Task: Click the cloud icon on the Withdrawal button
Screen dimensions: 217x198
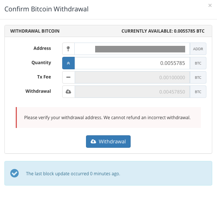Action: [93, 142]
